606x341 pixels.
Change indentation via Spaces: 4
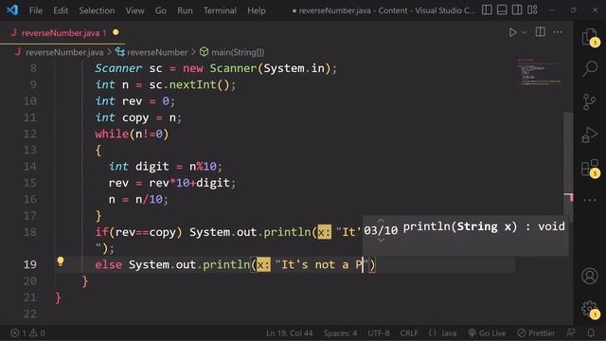340,332
